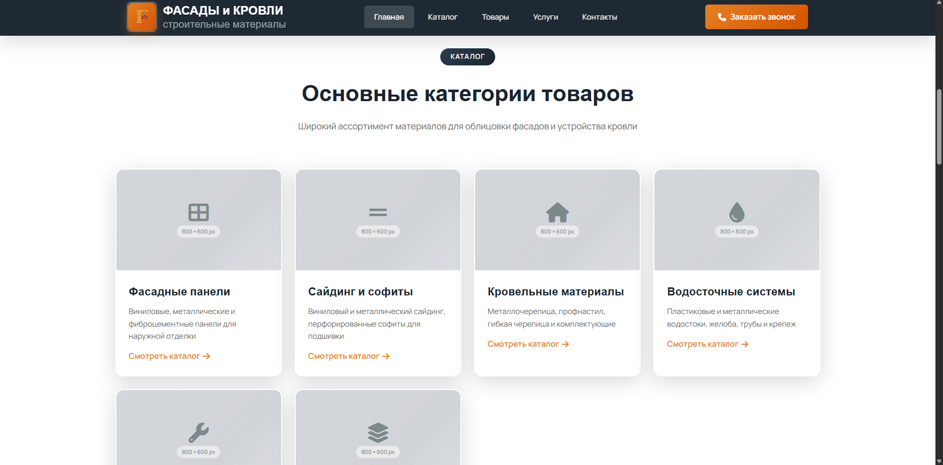Image resolution: width=943 pixels, height=465 pixels.
Task: Click the Заказать звонок button
Action: point(756,17)
